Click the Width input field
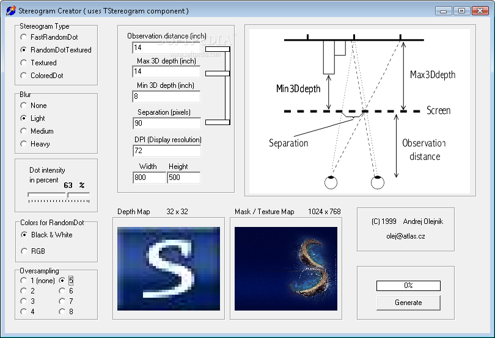The height and width of the screenshot is (338, 495). coord(149,178)
